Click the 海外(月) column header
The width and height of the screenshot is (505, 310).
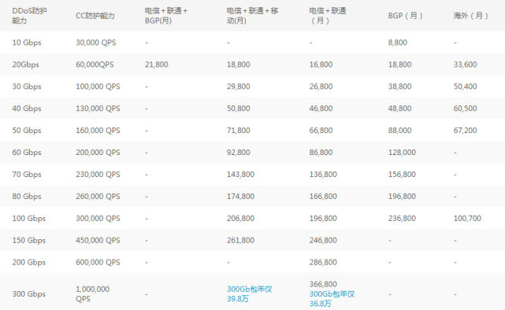[471, 16]
